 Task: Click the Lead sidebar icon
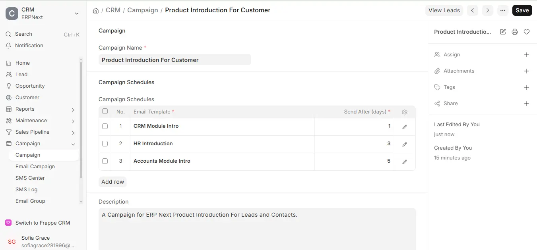pos(9,75)
